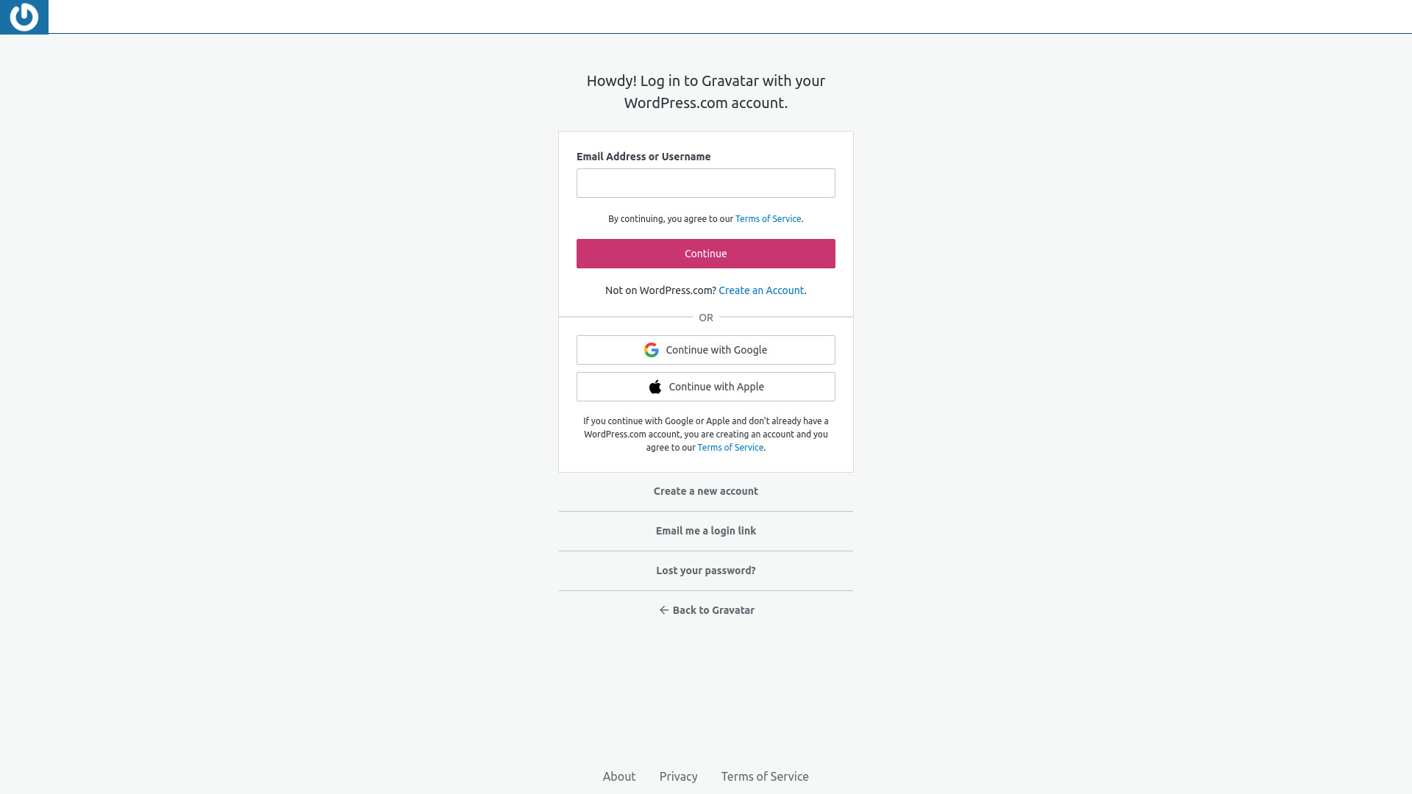Click the Google logo icon
This screenshot has height=794, width=1412.
651,350
